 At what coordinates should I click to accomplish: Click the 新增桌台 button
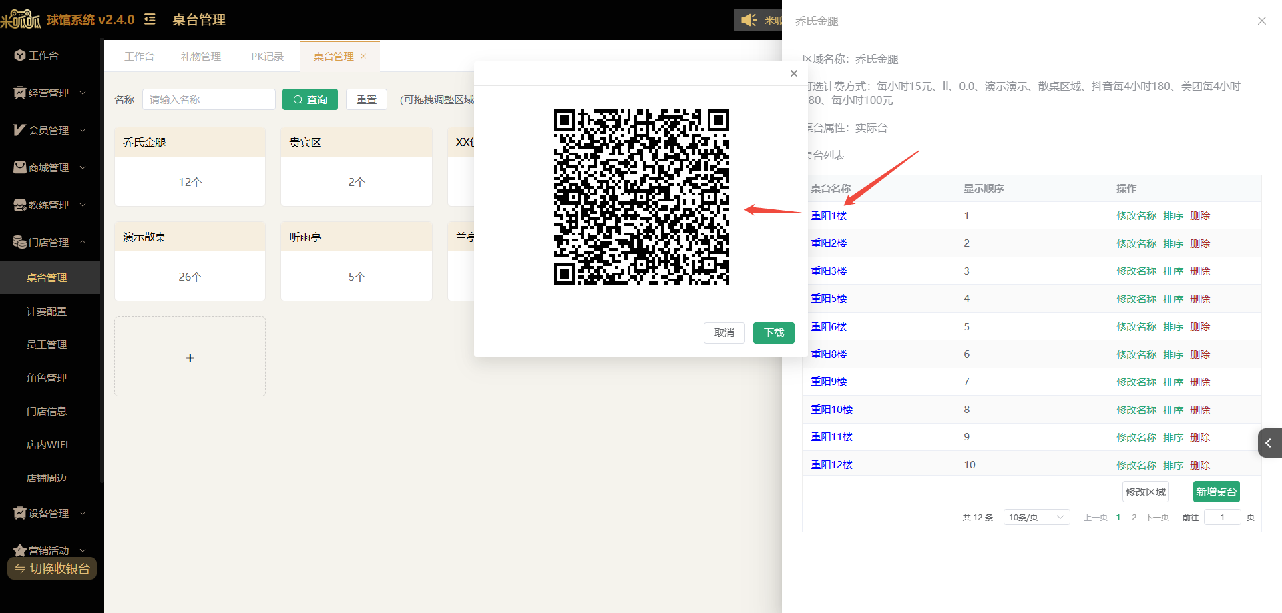tap(1217, 492)
